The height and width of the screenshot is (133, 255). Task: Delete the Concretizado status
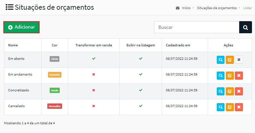click(x=239, y=91)
